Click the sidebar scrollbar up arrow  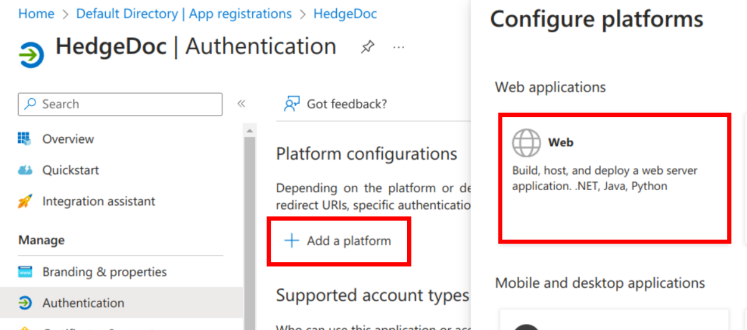click(250, 131)
